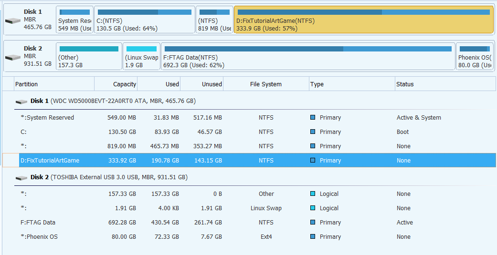
Task: Click the 549.00 MB capacity cell
Action: [122, 117]
